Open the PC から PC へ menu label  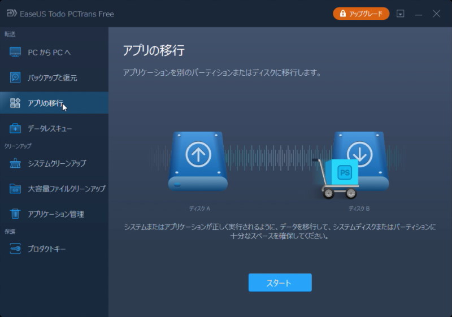click(49, 53)
